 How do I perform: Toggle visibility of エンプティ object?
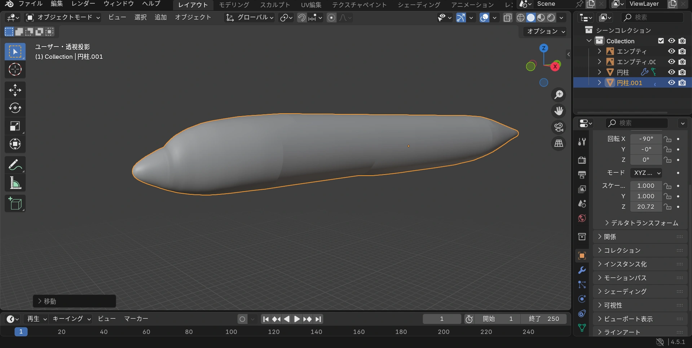(x=671, y=51)
